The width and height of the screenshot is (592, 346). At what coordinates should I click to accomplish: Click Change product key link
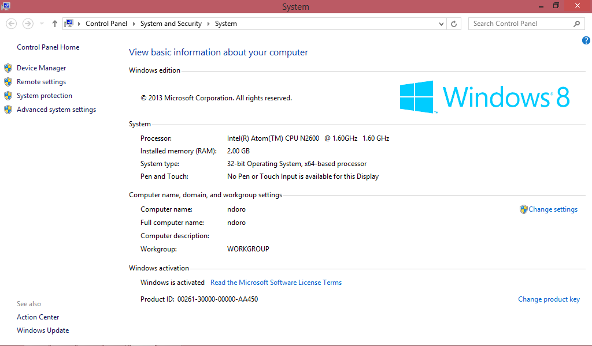[549, 299]
